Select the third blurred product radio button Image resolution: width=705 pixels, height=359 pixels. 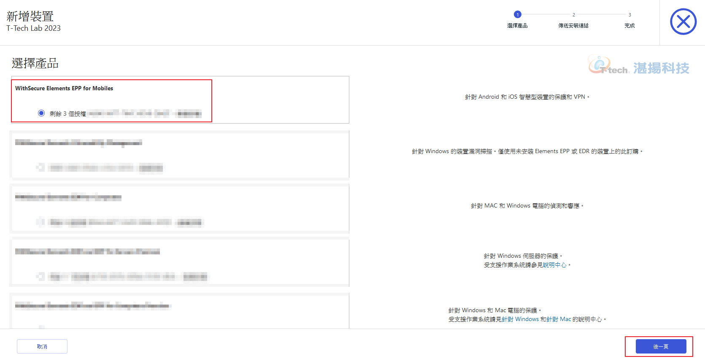pos(41,222)
